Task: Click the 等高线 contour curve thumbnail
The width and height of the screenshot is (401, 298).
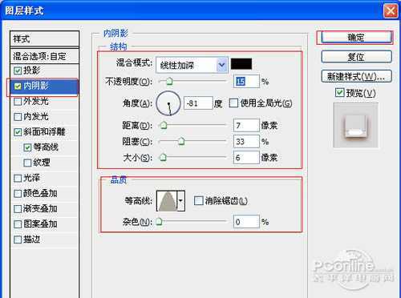Action: (168, 201)
